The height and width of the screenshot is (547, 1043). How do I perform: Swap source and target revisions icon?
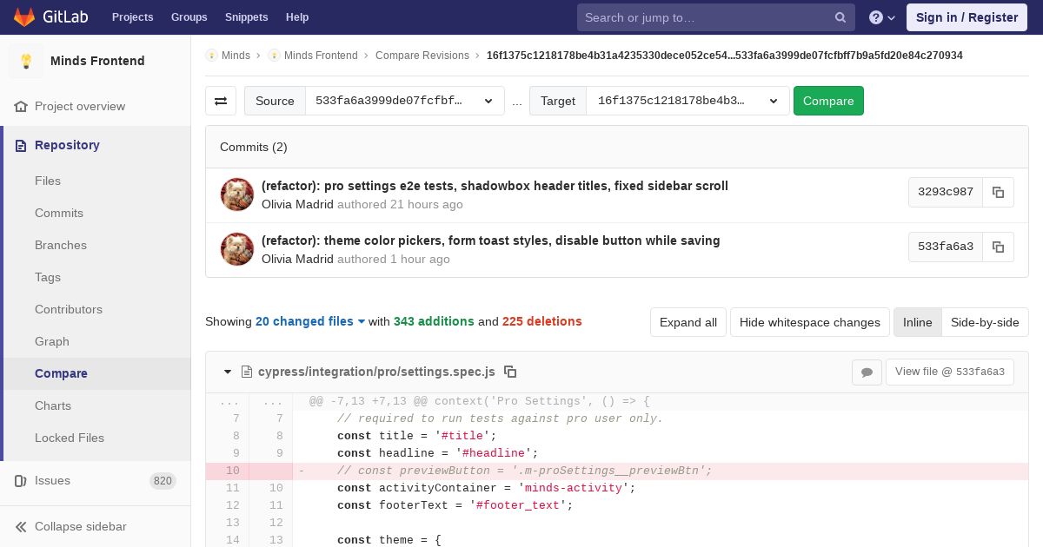pyautogui.click(x=221, y=101)
